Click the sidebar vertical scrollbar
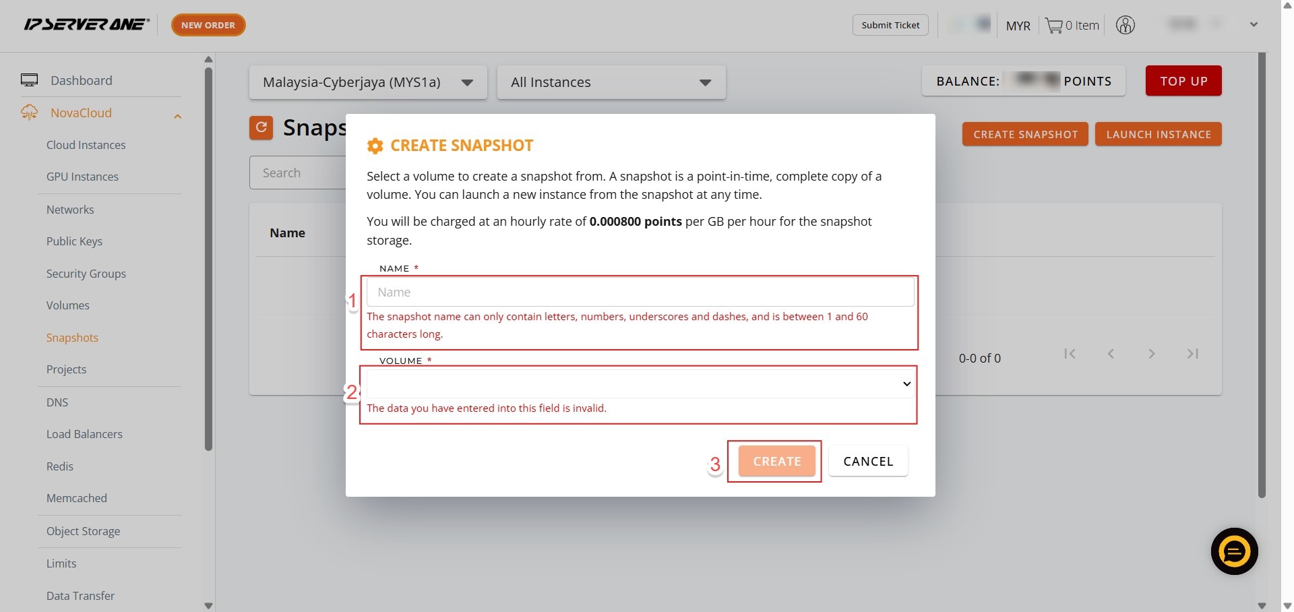The image size is (1294, 612). 209,256
